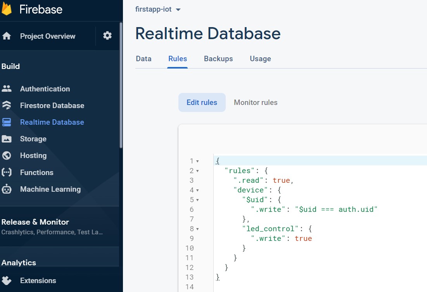
Task: Click line number 14 in gutter
Action: 190,287
